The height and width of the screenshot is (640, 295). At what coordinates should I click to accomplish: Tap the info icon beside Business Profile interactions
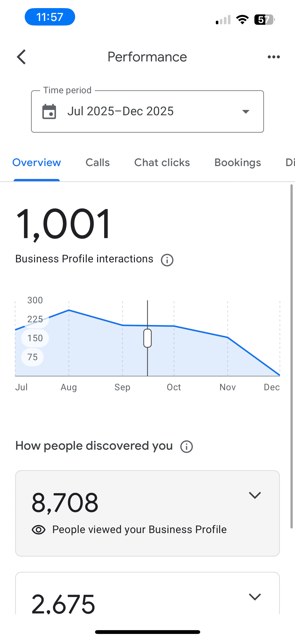pyautogui.click(x=167, y=259)
